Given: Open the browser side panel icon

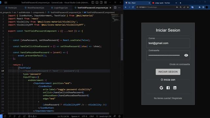Looking at the screenshot, I should click(x=203, y=7).
